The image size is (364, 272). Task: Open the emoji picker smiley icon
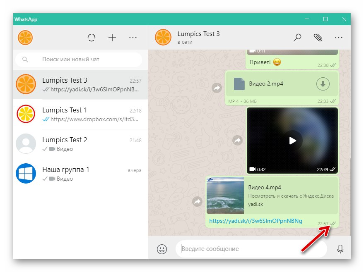162,249
